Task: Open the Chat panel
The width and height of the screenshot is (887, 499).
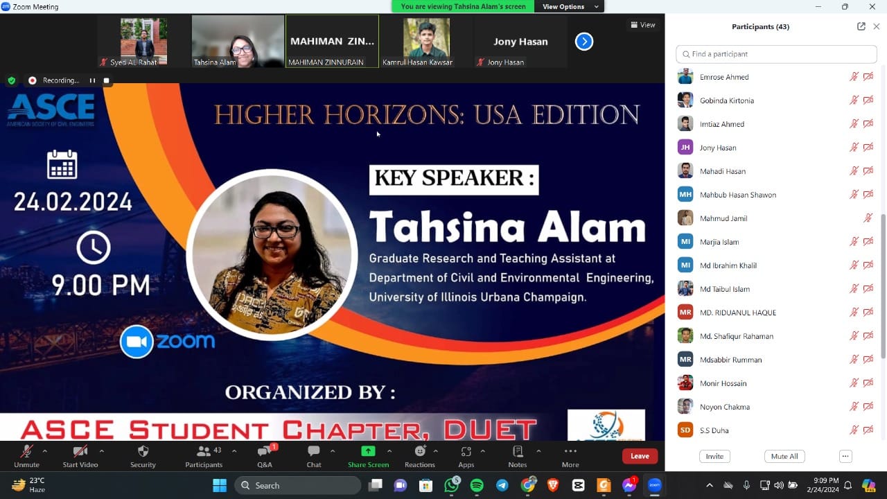Action: pos(314,452)
